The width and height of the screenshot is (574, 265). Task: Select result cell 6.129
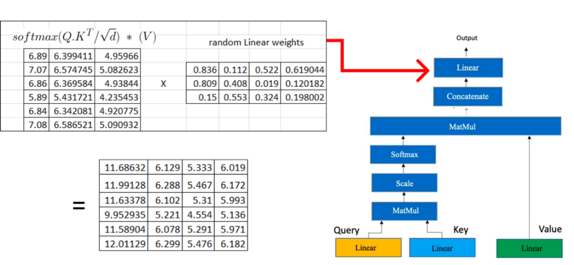point(165,168)
